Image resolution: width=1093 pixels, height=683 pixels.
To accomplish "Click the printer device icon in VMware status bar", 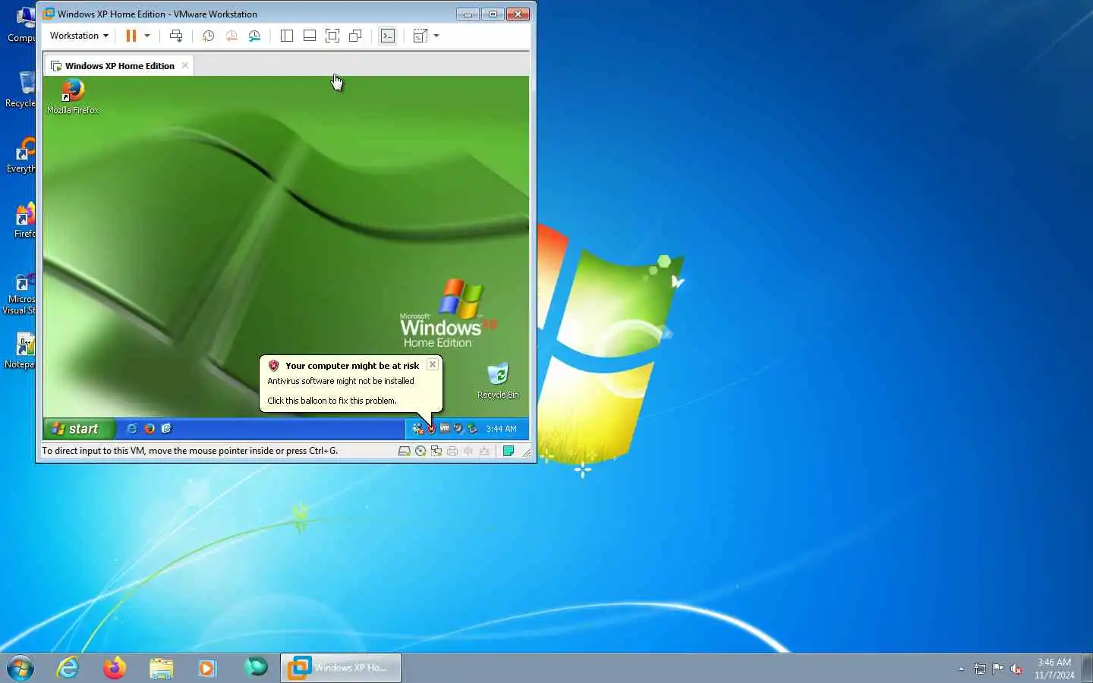I will click(452, 451).
